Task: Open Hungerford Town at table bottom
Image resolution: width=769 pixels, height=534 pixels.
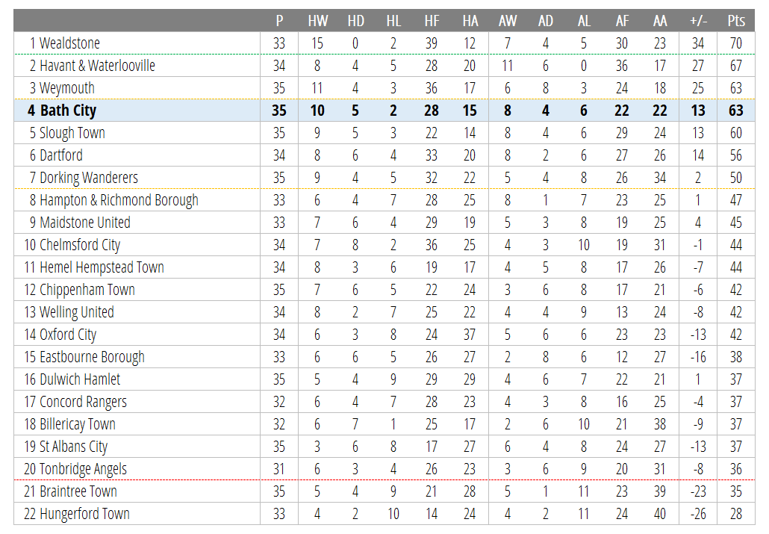Action: pyautogui.click(x=84, y=514)
